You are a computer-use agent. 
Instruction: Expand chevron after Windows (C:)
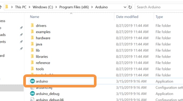coord(56,7)
